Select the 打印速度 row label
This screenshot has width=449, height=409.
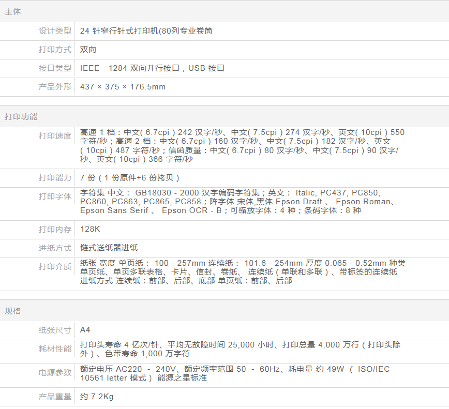tap(55, 136)
